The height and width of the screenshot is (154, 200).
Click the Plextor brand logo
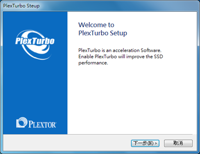36,122
